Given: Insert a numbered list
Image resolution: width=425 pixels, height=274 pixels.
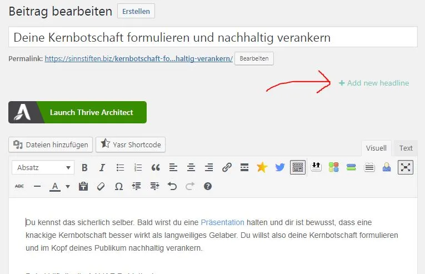Looking at the screenshot, I should click(x=138, y=168).
